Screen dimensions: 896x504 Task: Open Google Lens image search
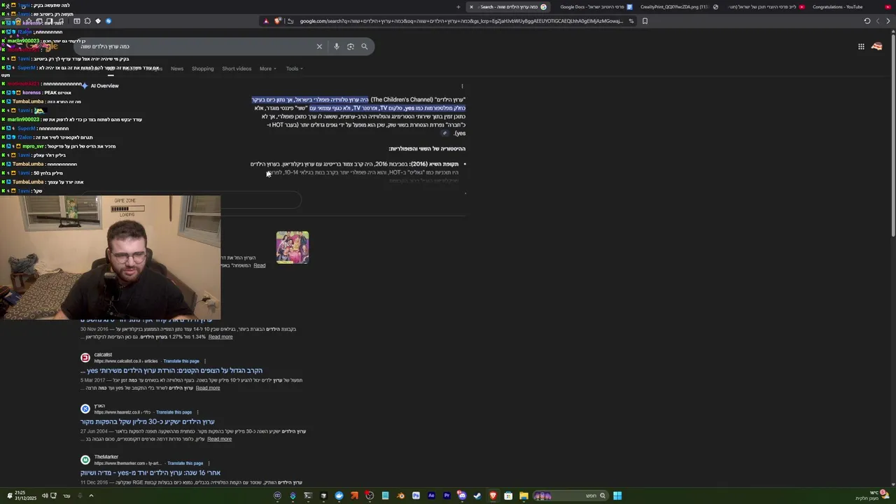[350, 46]
